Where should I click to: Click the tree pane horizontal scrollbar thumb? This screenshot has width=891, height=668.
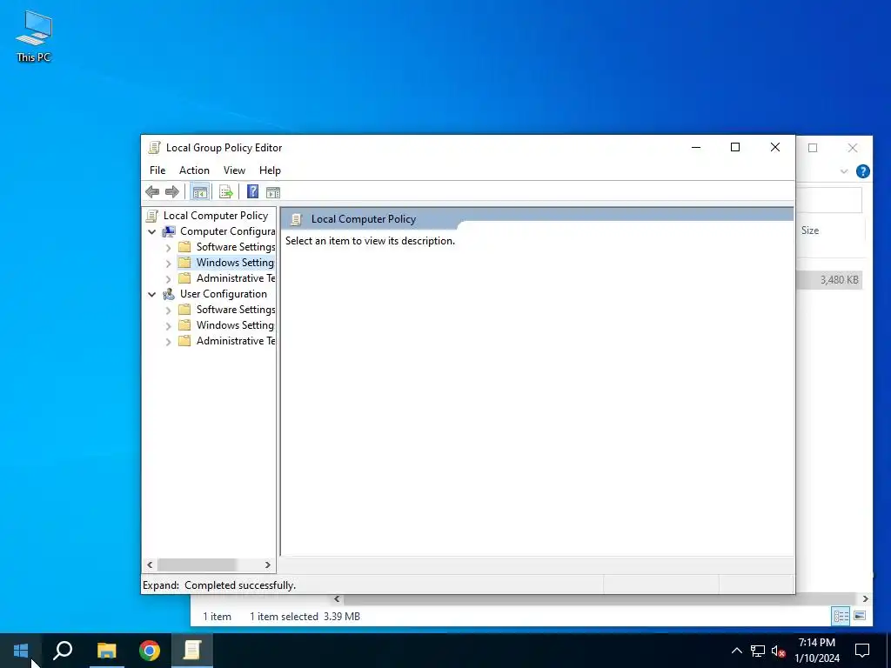click(198, 564)
